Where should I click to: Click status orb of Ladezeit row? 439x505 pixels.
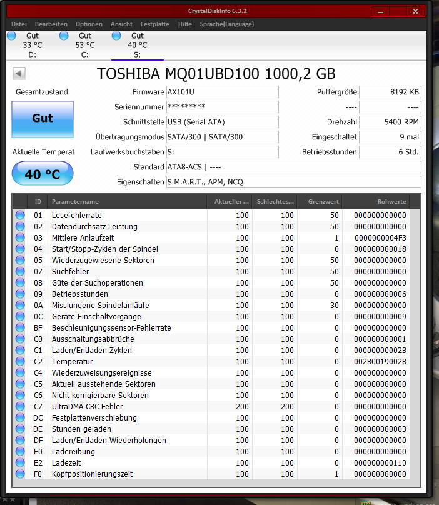[x=20, y=462]
